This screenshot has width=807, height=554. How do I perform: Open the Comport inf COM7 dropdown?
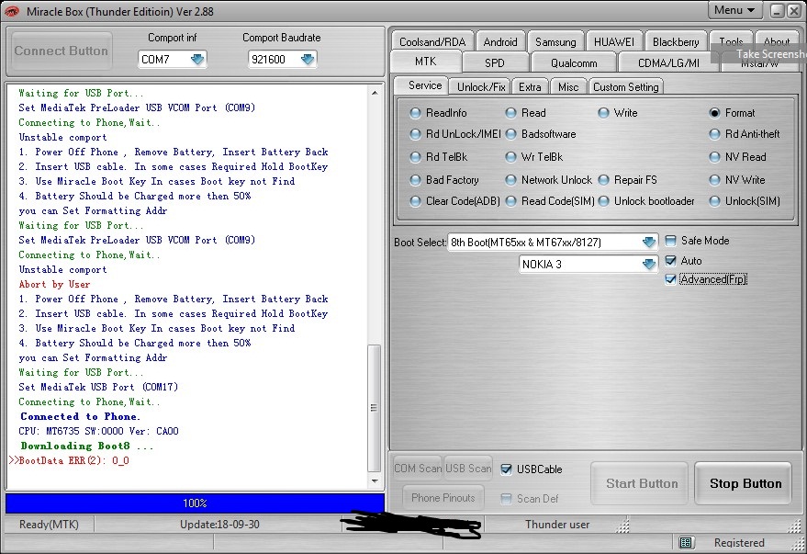pos(197,60)
